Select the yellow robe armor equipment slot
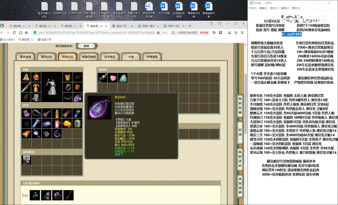This screenshot has height=205, width=338. 36,87
